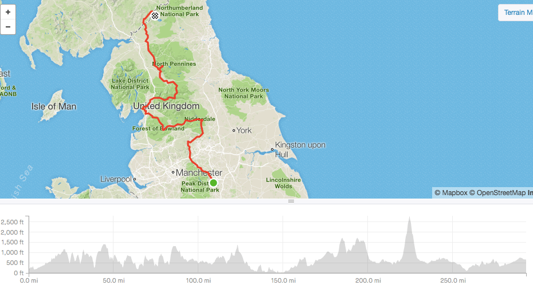Select the checkered finish flag marker
The image size is (533, 285).
(155, 15)
